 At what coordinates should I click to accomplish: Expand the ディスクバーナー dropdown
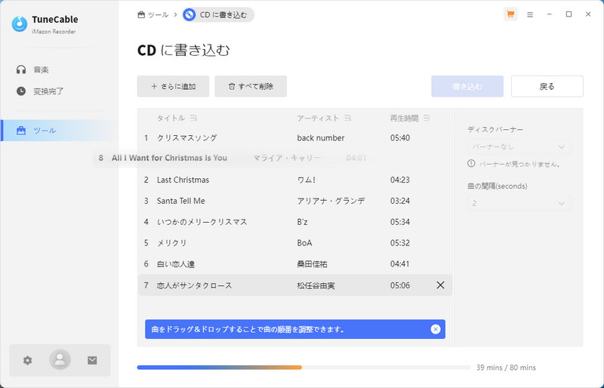coord(519,146)
